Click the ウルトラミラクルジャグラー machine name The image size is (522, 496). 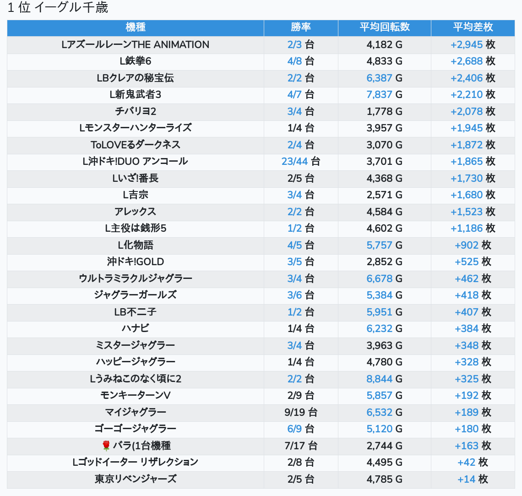(136, 278)
